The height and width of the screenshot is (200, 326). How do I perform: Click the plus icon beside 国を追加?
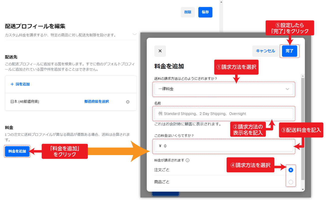tap(12, 84)
